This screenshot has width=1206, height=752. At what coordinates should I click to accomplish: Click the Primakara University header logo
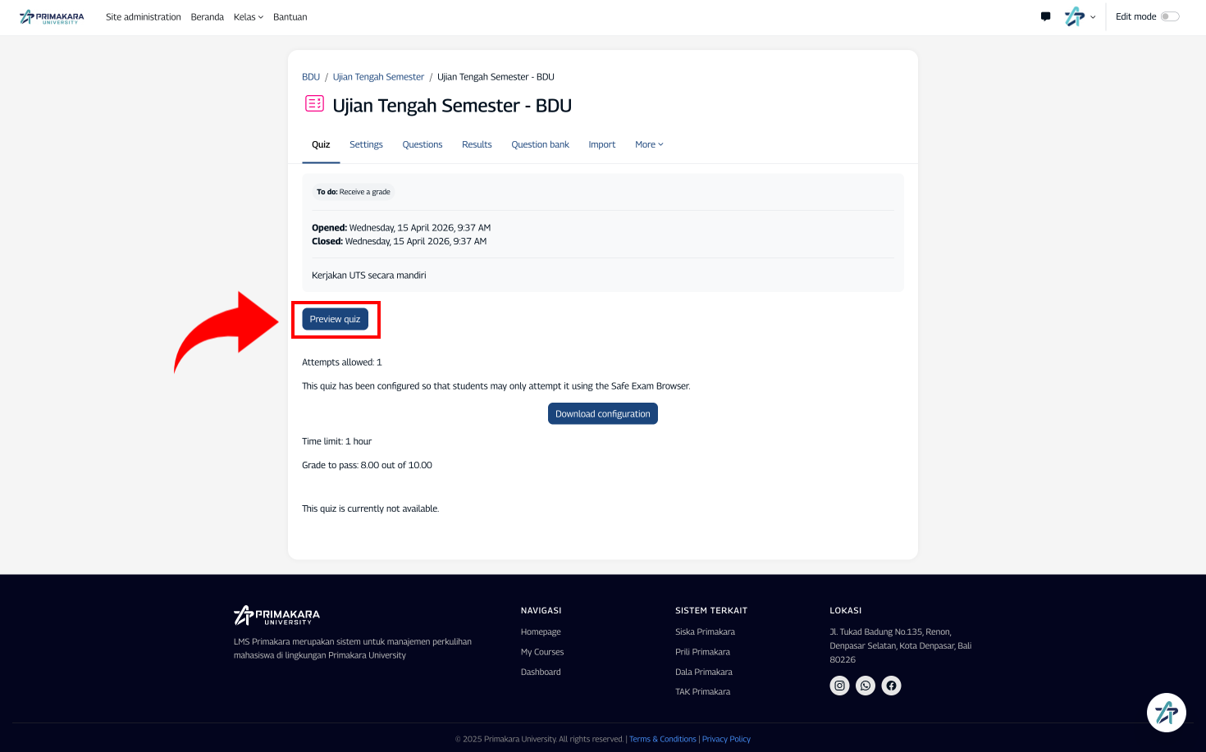pos(52,16)
